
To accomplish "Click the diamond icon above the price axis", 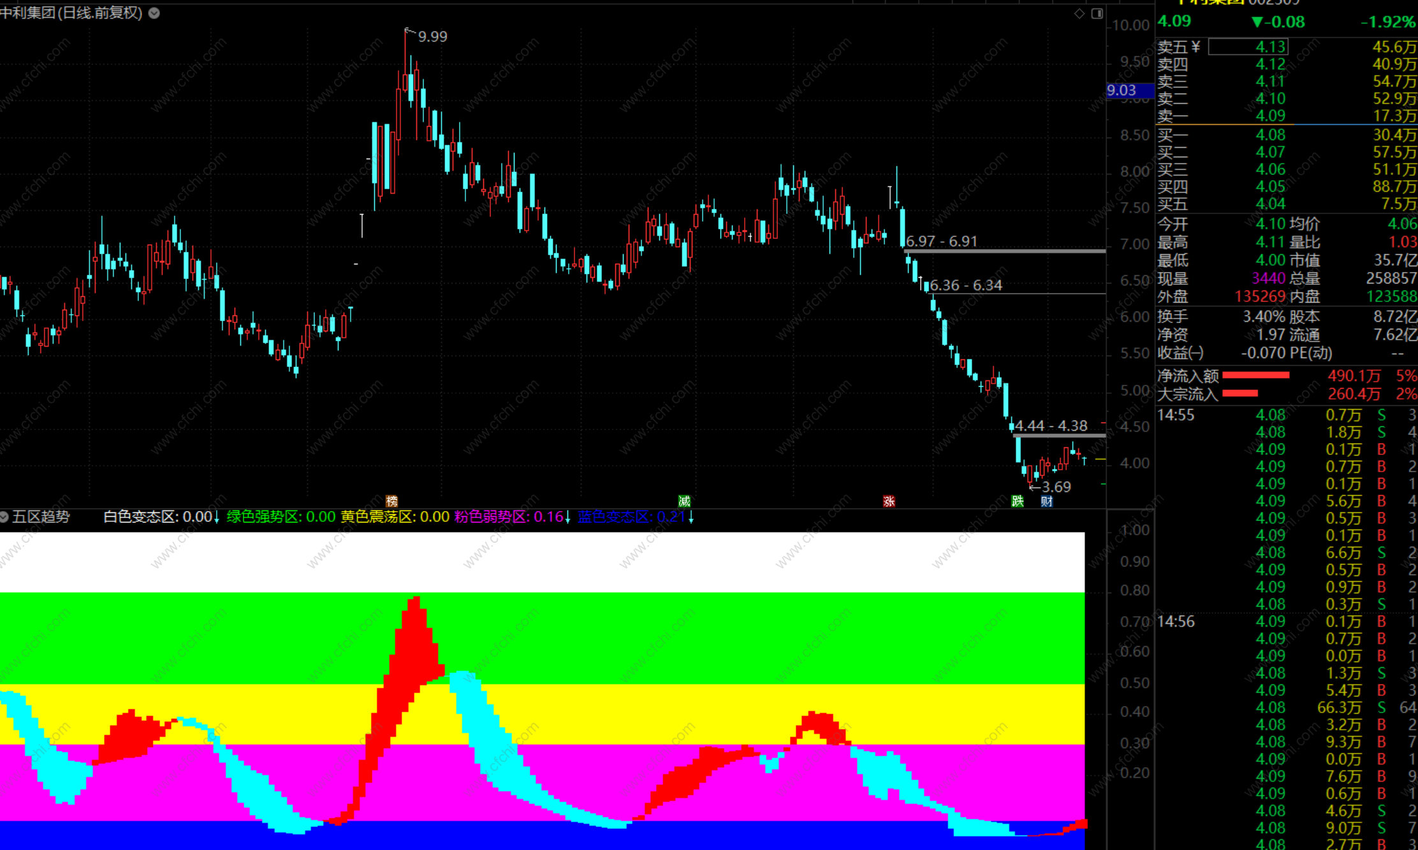I will pos(1079,13).
